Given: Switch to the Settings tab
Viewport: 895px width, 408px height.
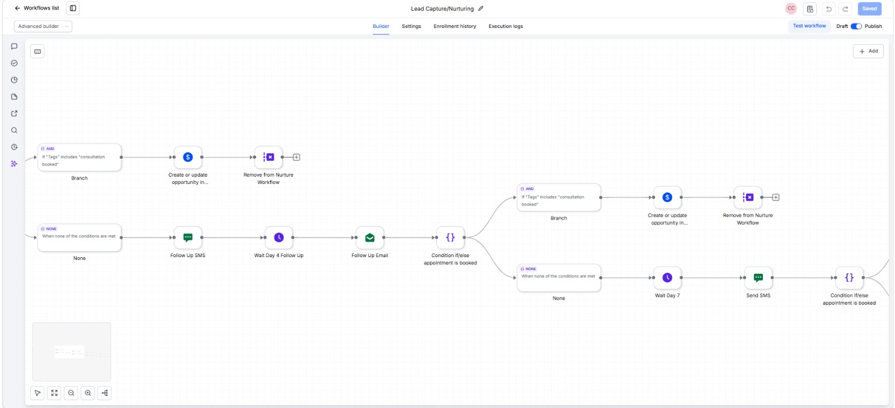Looking at the screenshot, I should pos(411,26).
